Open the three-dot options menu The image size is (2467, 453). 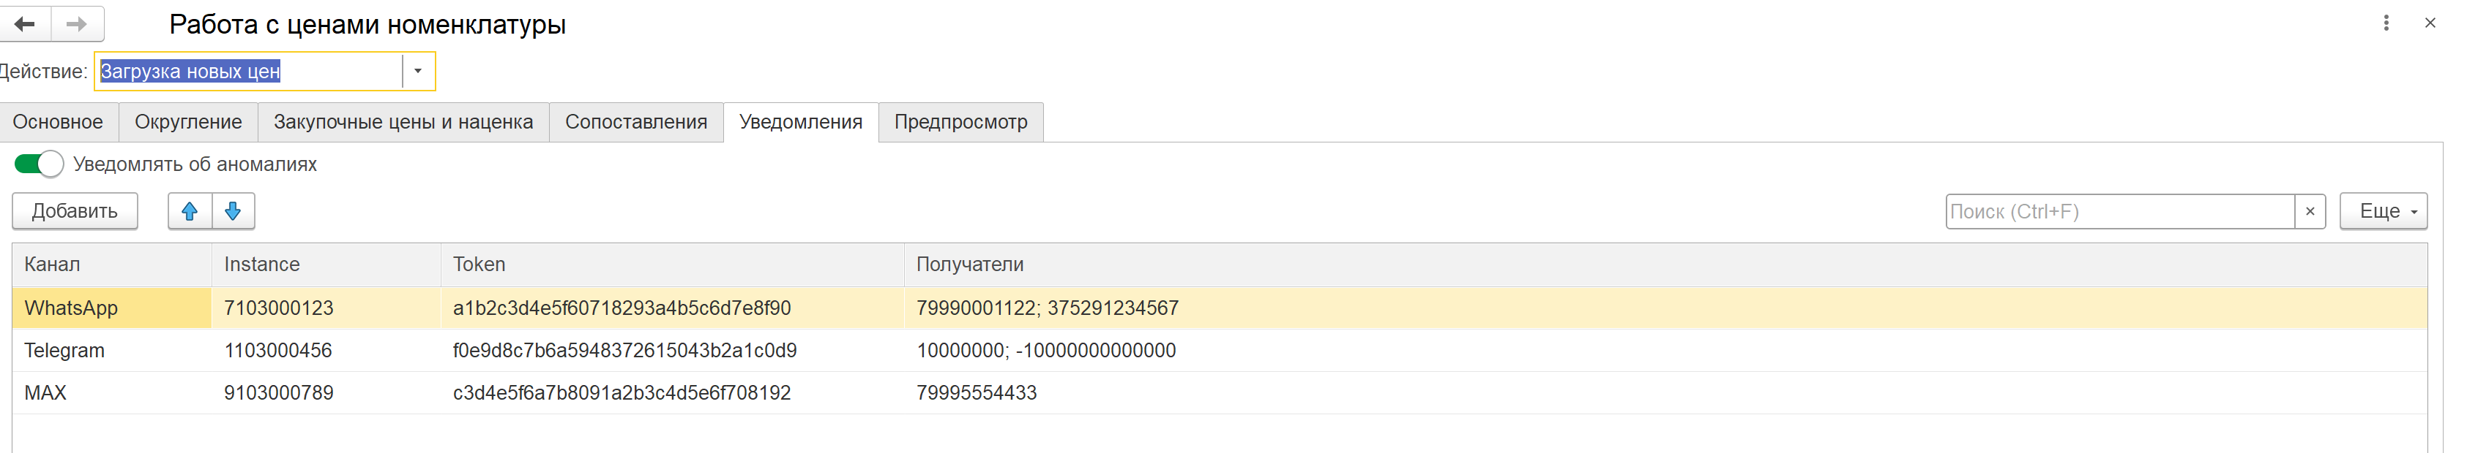pos(2386,23)
